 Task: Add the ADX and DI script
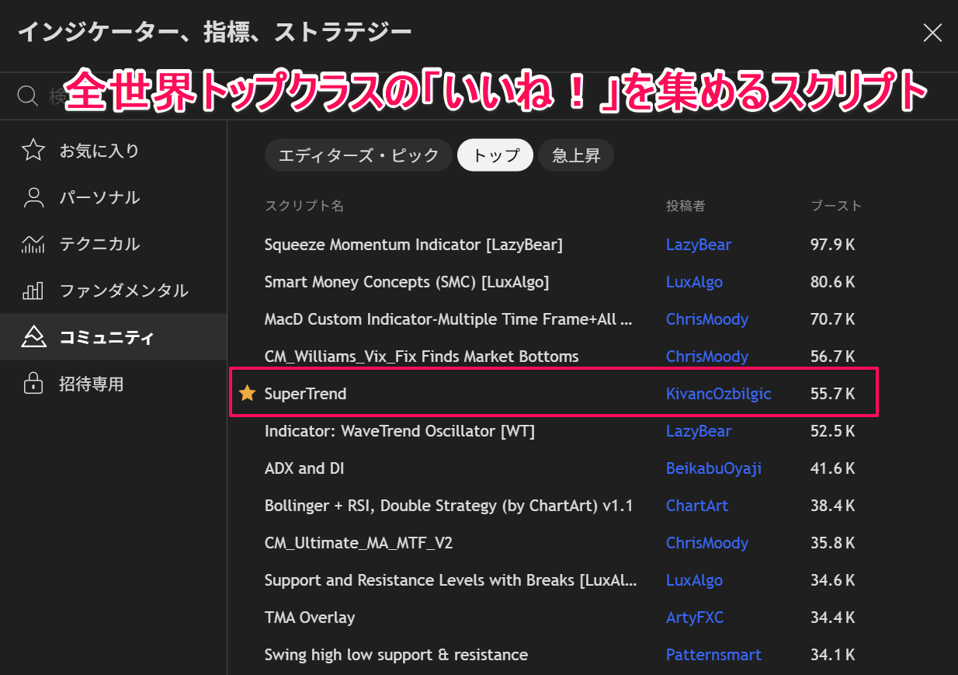click(x=304, y=468)
